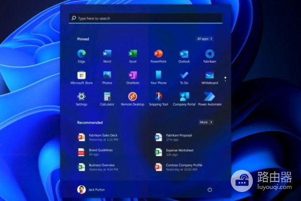Click More in Recommended section
The image size is (301, 201).
coord(206,122)
